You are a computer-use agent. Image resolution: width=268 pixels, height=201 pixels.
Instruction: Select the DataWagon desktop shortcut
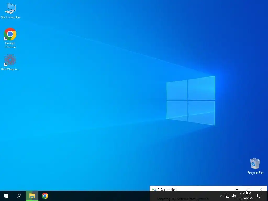(x=10, y=63)
